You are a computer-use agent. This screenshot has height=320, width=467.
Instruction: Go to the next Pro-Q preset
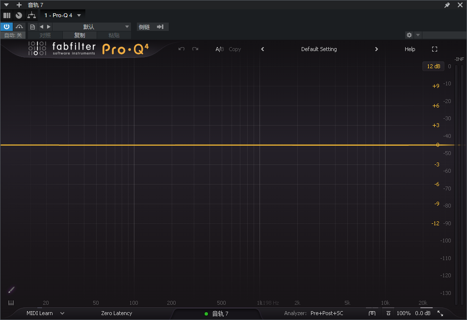click(376, 49)
